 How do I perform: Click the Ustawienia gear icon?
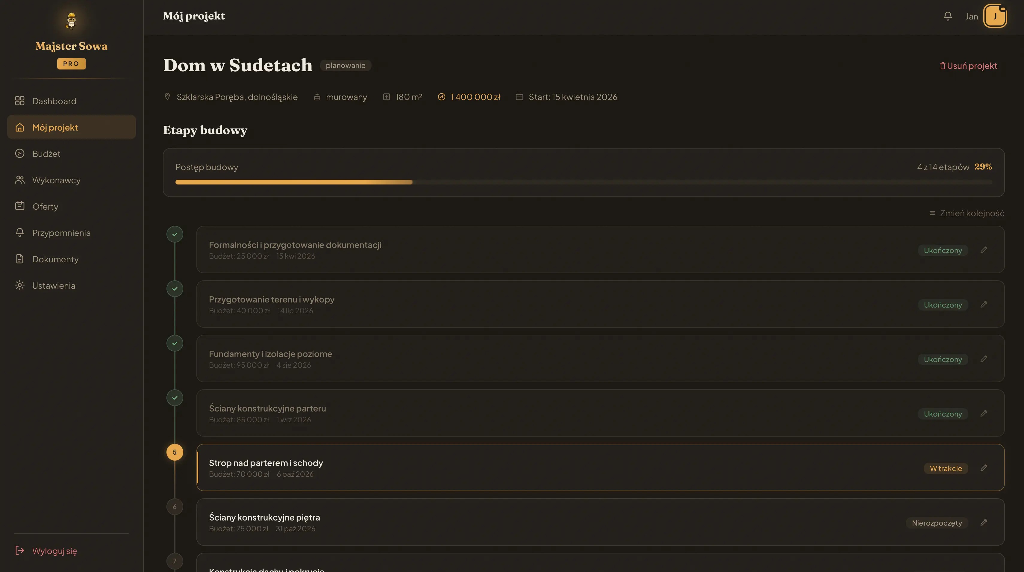(x=19, y=285)
